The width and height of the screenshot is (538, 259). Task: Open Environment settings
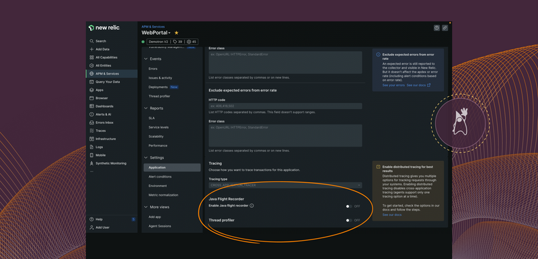click(x=157, y=186)
